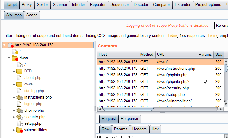
Task: Click the Contents vertical scrollbar down arrow
Action: (226, 104)
